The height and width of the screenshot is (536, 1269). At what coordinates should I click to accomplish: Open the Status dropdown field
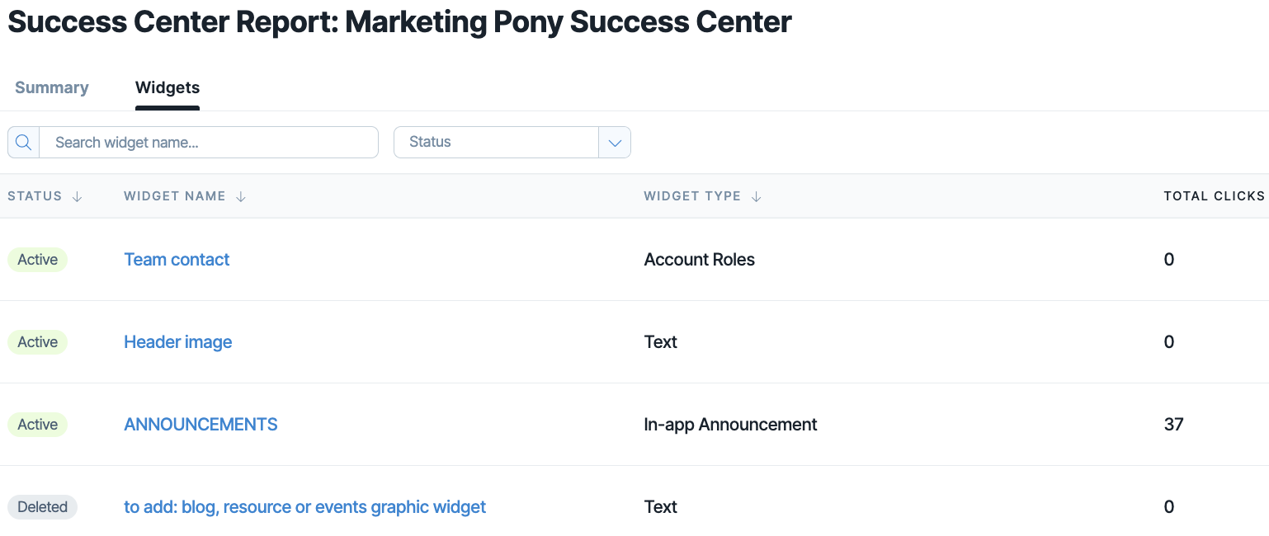pyautogui.click(x=512, y=142)
